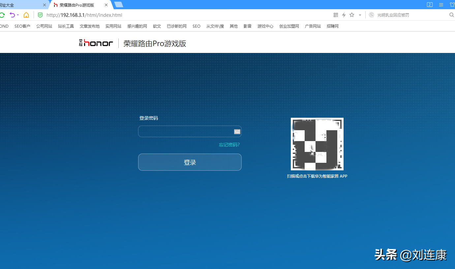The image size is (455, 269).
Task: Close the 网址大全 tab
Action: coord(45,5)
